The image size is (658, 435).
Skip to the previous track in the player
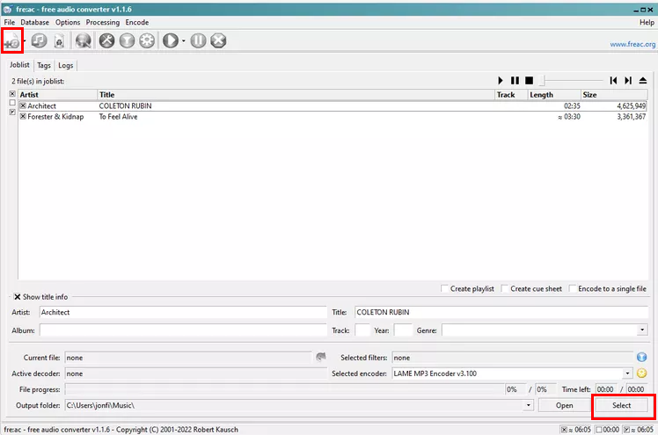click(x=613, y=81)
